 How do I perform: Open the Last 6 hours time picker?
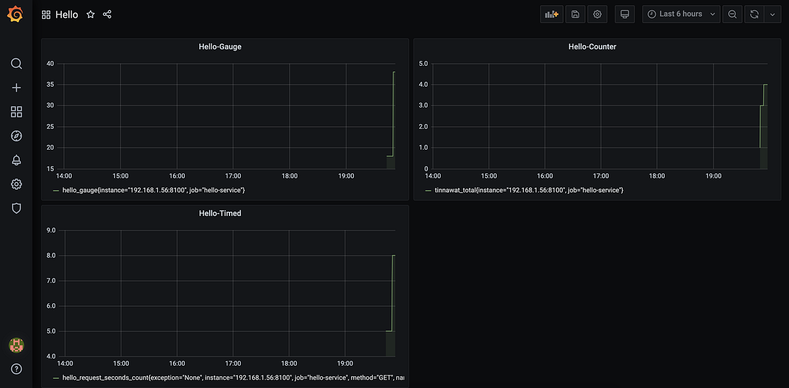click(x=681, y=14)
